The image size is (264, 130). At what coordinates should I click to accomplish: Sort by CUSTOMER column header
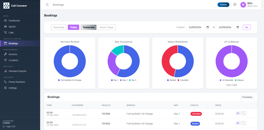tap(77, 105)
